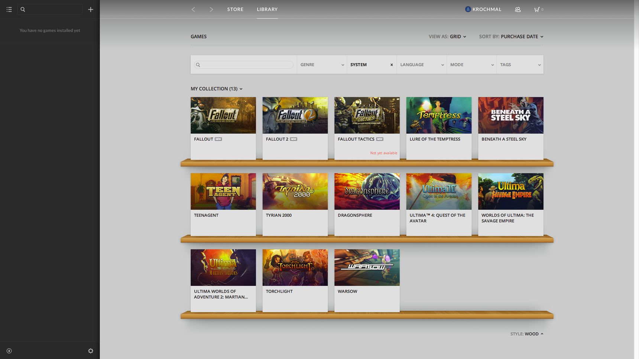Image resolution: width=639 pixels, height=359 pixels.
Task: Open the Ultima Martian Dreams cover
Action: pyautogui.click(x=223, y=267)
